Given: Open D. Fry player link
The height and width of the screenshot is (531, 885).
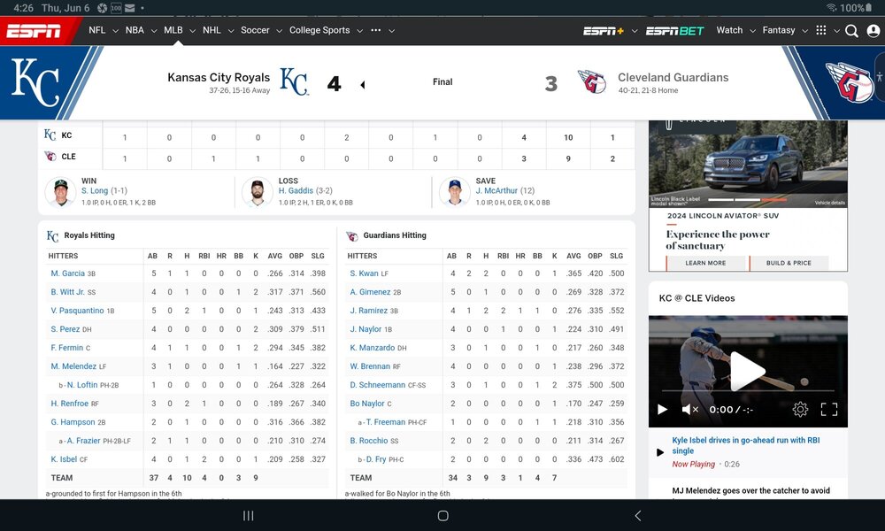Looking at the screenshot, I should click(376, 459).
